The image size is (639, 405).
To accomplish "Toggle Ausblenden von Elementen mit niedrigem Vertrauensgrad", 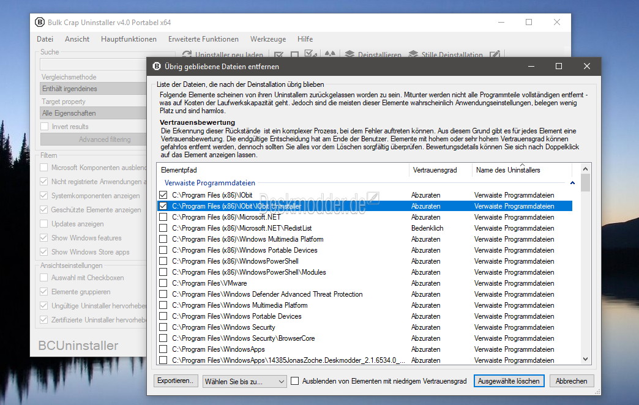I will pos(294,381).
